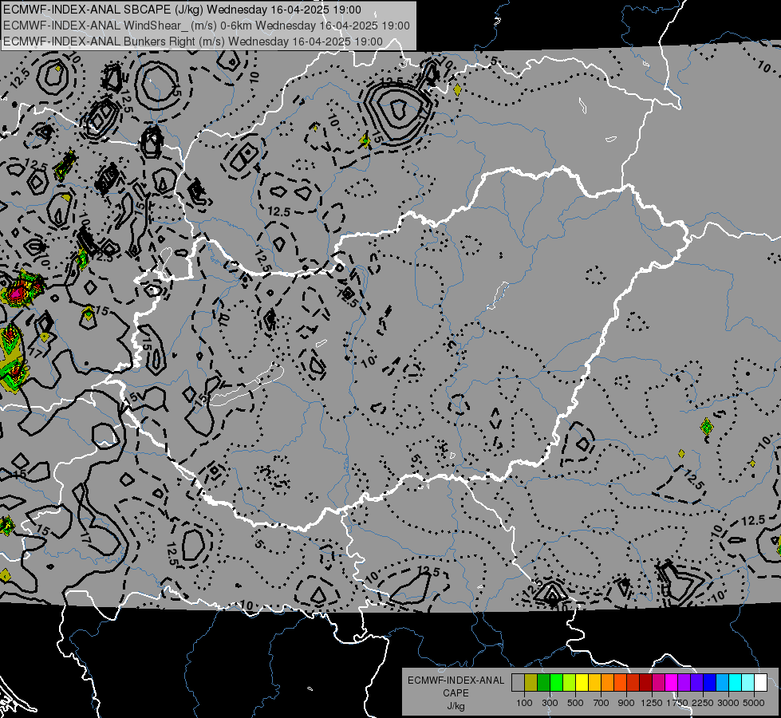Select the violet swatch before 2250

tap(696, 683)
